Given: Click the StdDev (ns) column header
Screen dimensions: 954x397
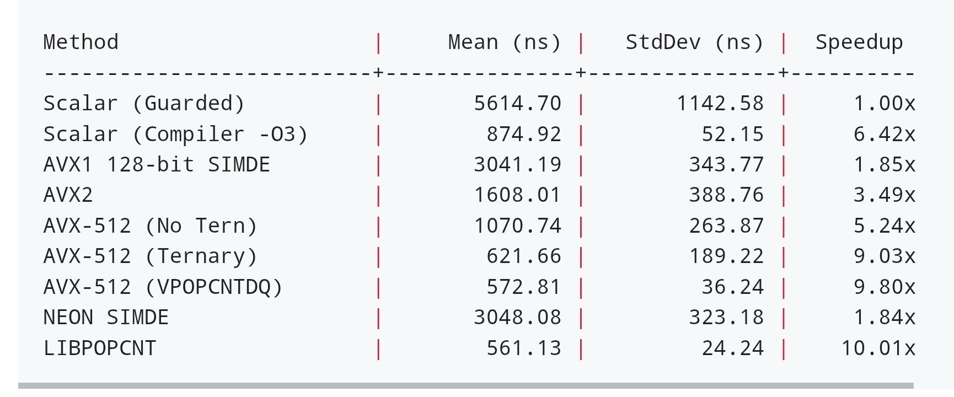Looking at the screenshot, I should 695,43.
